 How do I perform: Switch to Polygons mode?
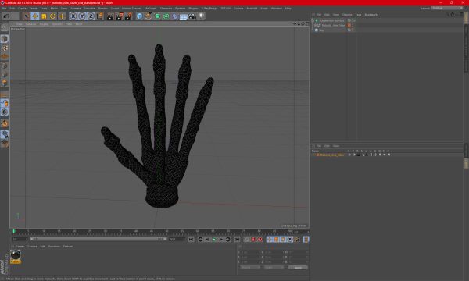(x=4, y=83)
